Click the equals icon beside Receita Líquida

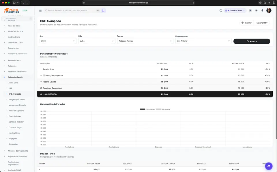41,82
